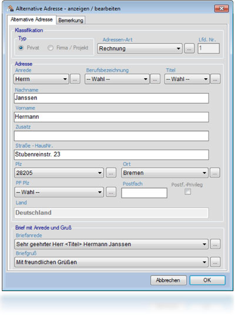Image resolution: width=235 pixels, height=326 pixels.
Task: Open the ellipsis button next to Anrede
Action: click(75, 79)
